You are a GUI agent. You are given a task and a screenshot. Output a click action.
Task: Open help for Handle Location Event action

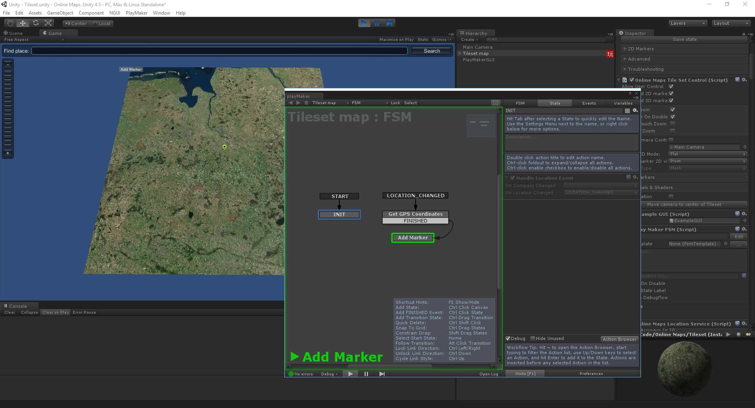coord(628,178)
